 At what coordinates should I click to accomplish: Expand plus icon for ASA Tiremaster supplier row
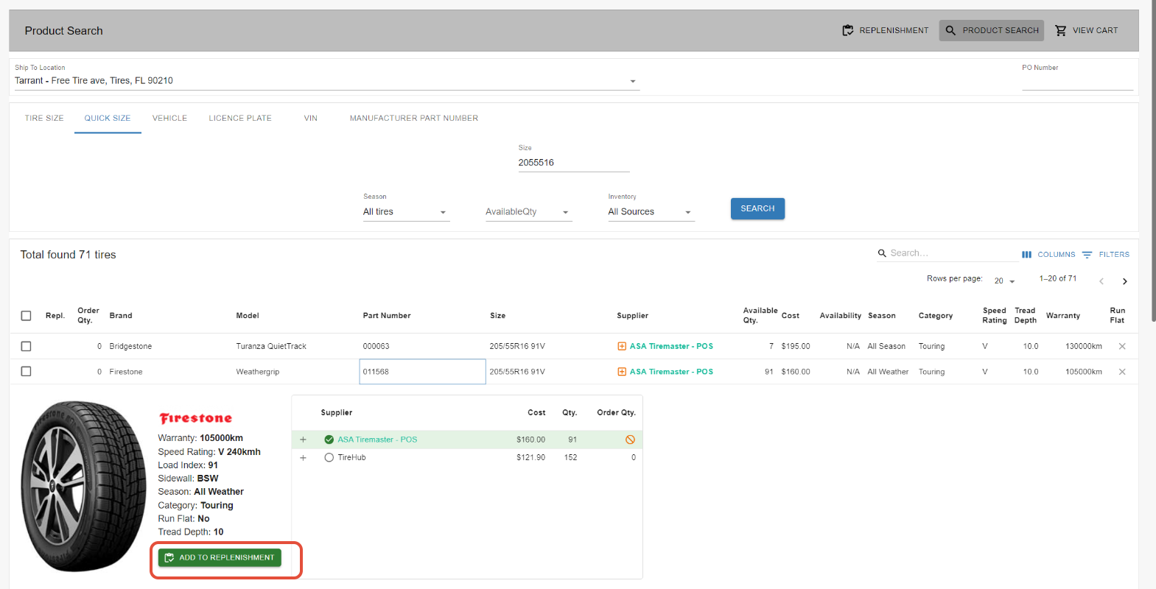pyautogui.click(x=303, y=440)
